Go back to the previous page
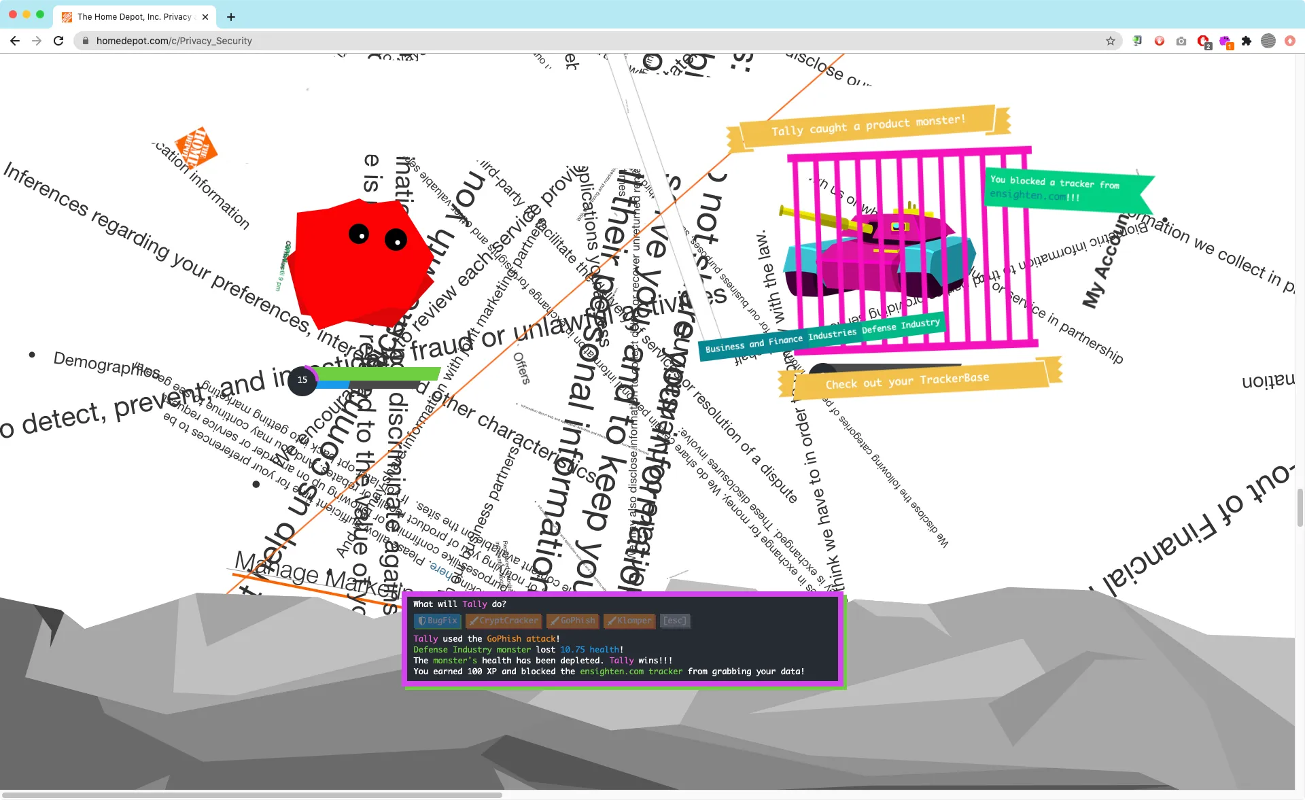This screenshot has height=800, width=1305. 15,41
